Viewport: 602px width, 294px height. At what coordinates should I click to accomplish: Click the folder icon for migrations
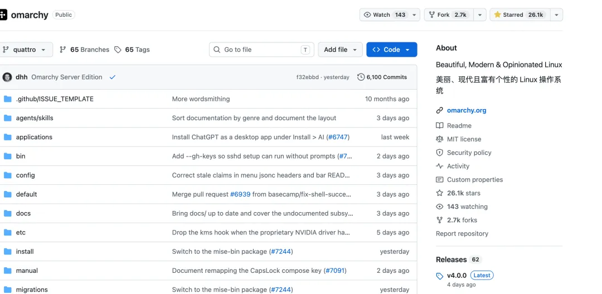[8, 290]
